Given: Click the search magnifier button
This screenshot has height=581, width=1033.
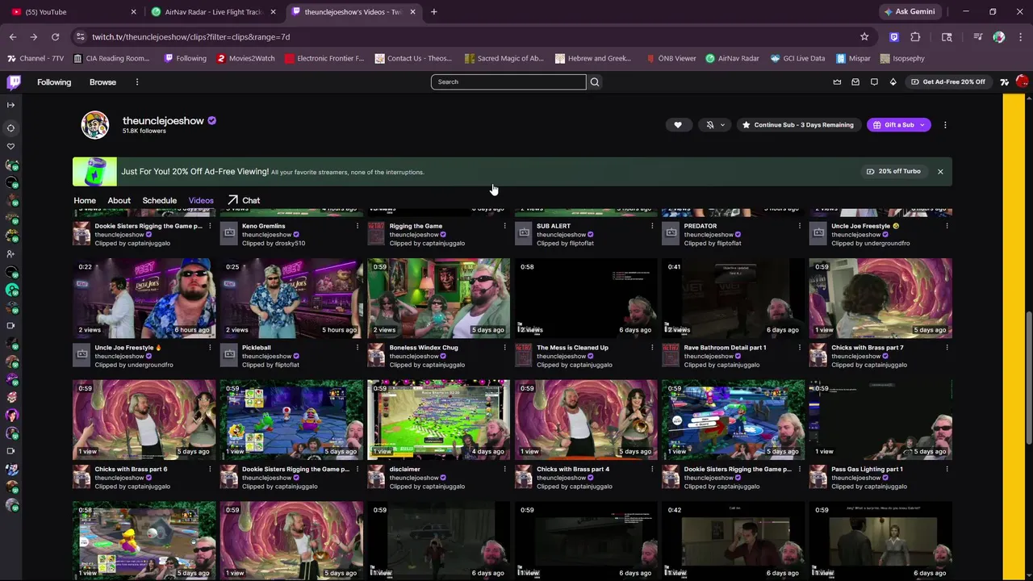Looking at the screenshot, I should pos(595,82).
